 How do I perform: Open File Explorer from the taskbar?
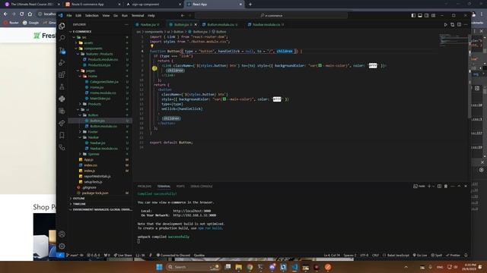pos(238,267)
